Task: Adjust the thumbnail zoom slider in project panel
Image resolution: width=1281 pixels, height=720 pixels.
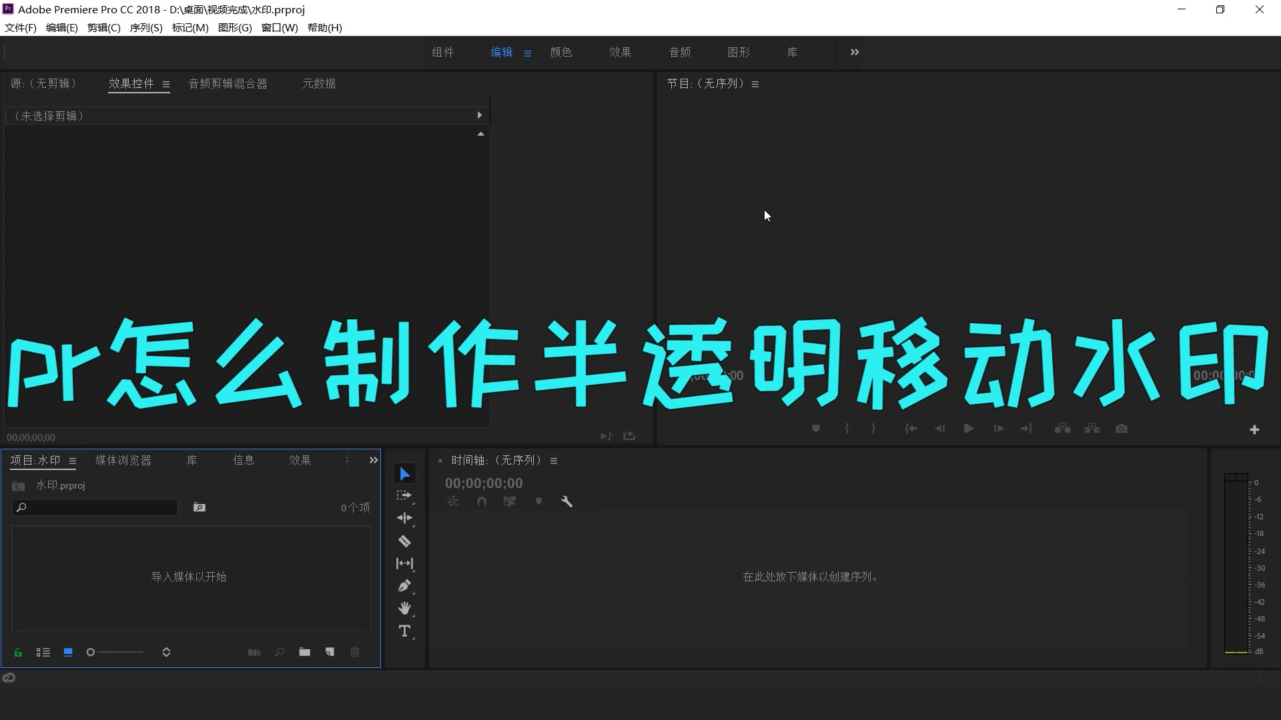Action: pyautogui.click(x=115, y=652)
